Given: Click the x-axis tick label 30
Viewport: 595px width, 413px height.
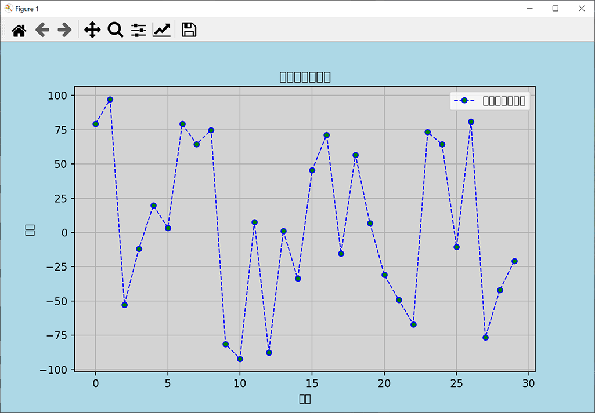Looking at the screenshot, I should tap(529, 383).
